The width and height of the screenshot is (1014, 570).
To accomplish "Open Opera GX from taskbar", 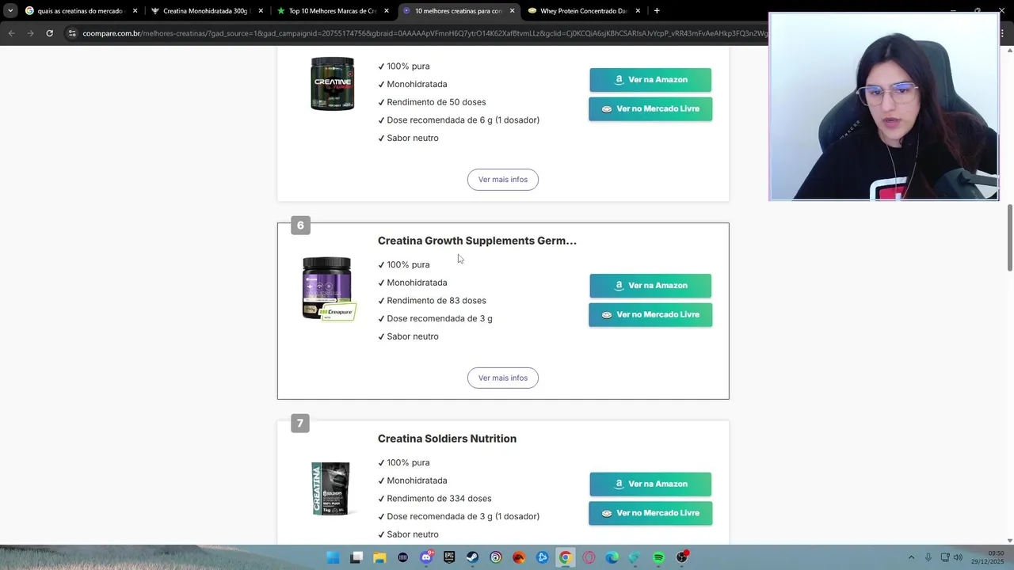I will click(589, 557).
